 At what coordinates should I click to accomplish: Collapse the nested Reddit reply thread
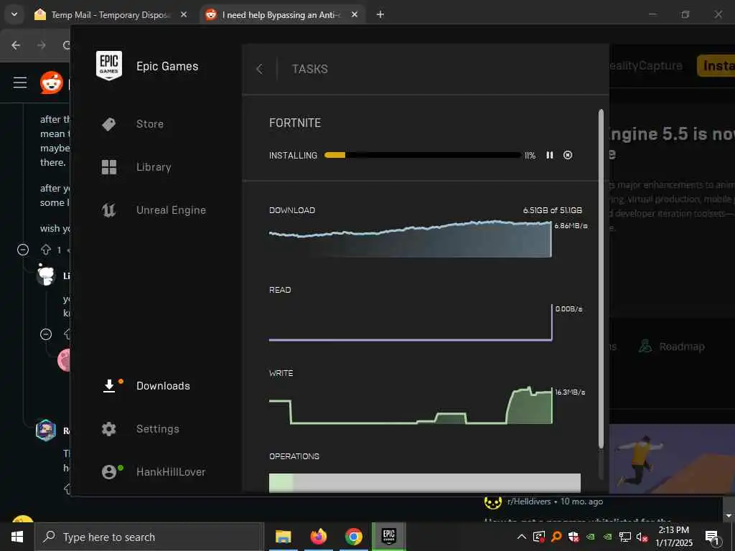46,334
